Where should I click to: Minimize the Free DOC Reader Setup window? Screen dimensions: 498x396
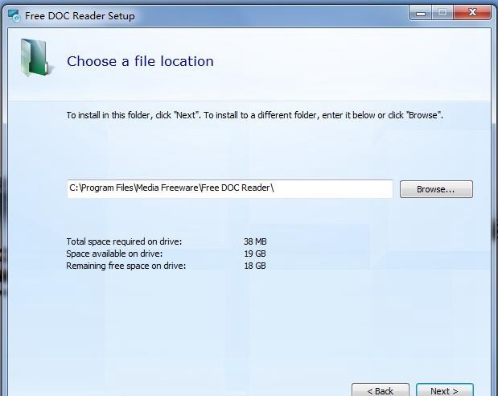(x=421, y=13)
